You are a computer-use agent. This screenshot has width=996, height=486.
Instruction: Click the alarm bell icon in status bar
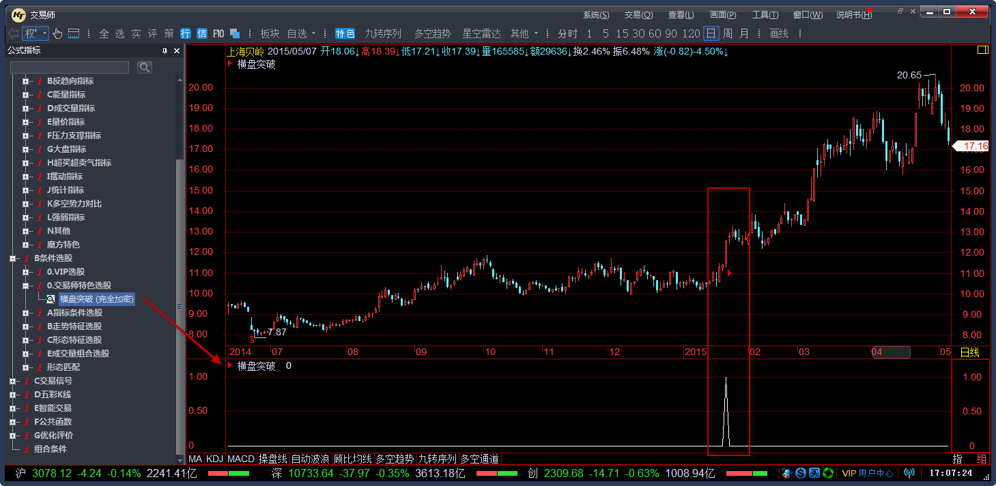787,473
